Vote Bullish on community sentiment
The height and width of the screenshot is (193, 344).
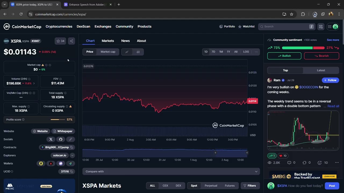tap(284, 56)
